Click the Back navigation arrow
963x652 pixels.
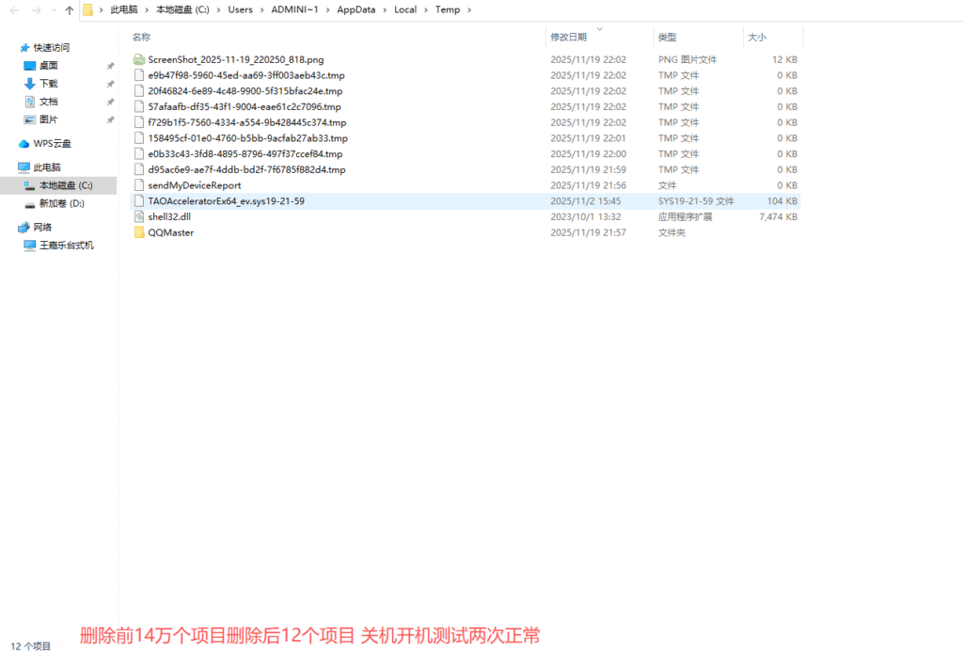pos(13,10)
